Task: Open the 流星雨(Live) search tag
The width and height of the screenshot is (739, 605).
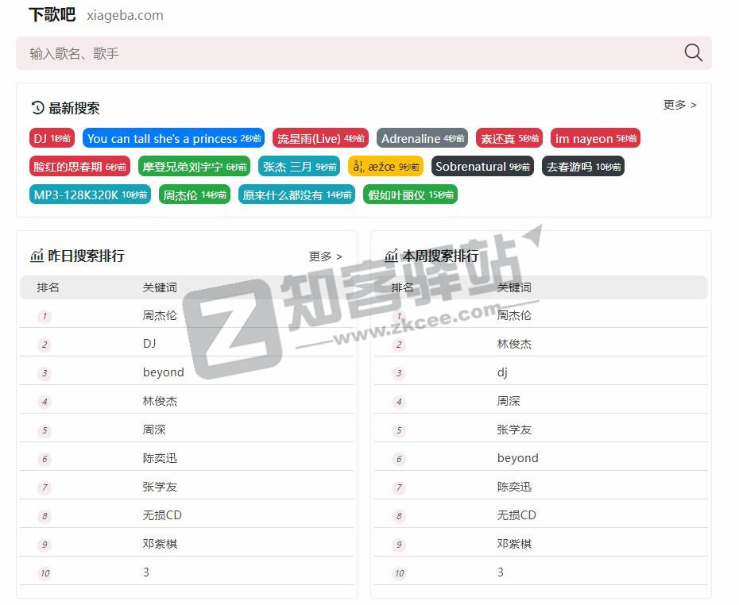Action: 319,137
